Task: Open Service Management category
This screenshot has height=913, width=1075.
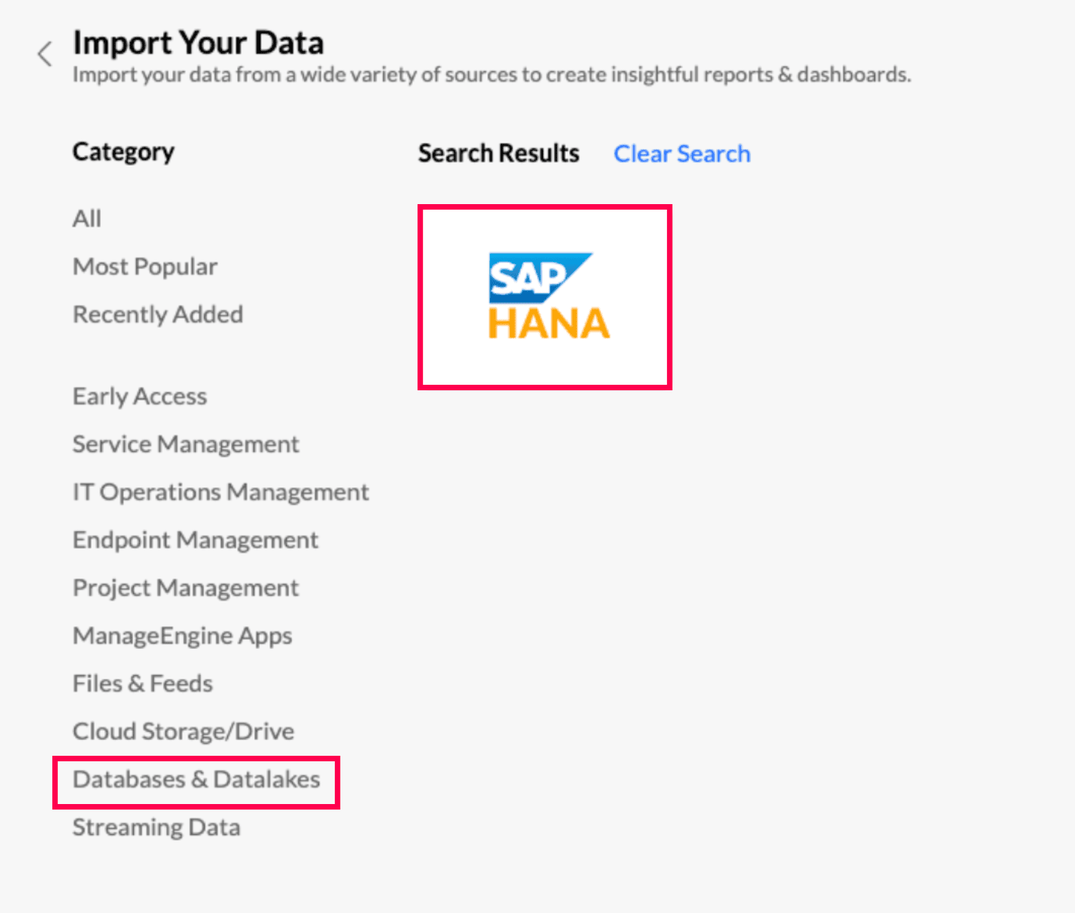Action: 186,444
